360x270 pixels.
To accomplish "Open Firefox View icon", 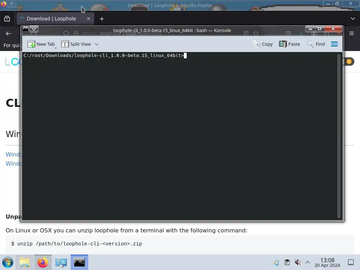I will (x=7, y=19).
